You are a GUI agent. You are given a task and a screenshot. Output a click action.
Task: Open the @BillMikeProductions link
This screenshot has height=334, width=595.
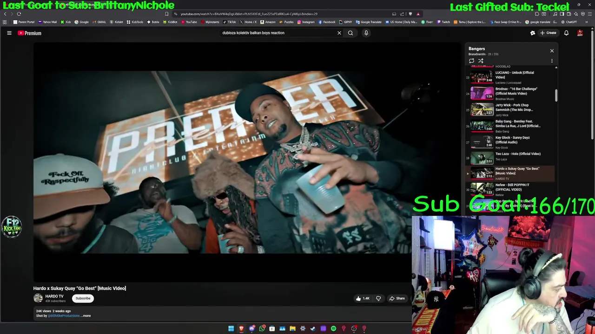point(64,316)
